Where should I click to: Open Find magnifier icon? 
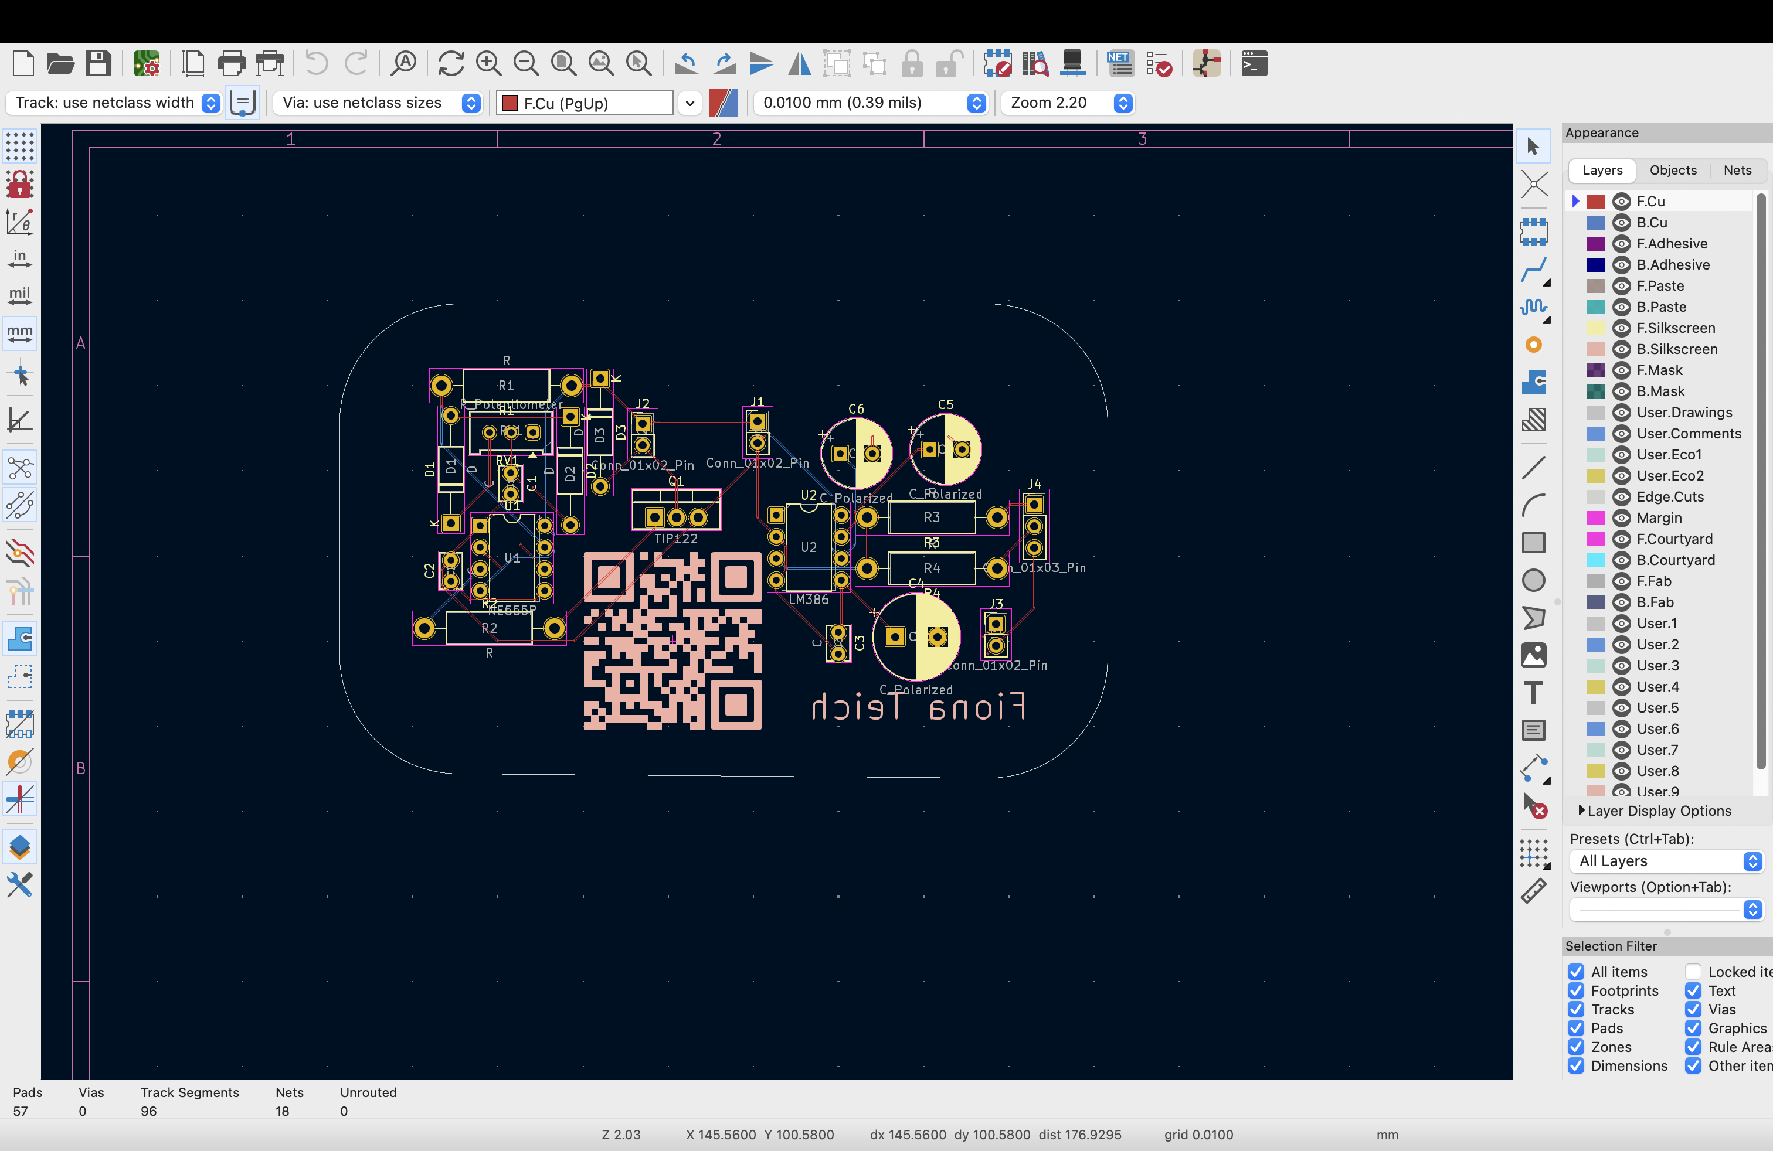[404, 64]
